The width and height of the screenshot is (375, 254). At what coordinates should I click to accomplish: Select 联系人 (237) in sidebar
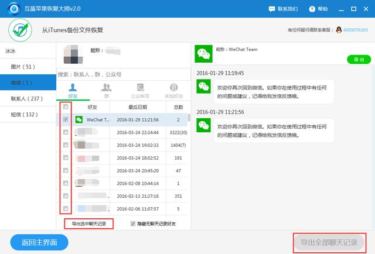28,98
